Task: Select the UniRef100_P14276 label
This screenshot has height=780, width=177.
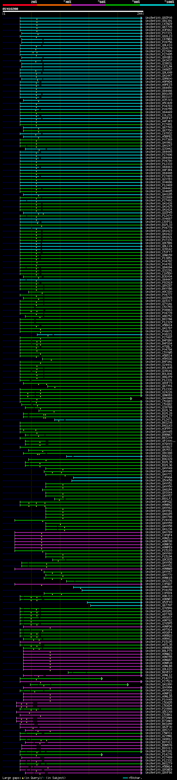Action: (x=159, y=754)
